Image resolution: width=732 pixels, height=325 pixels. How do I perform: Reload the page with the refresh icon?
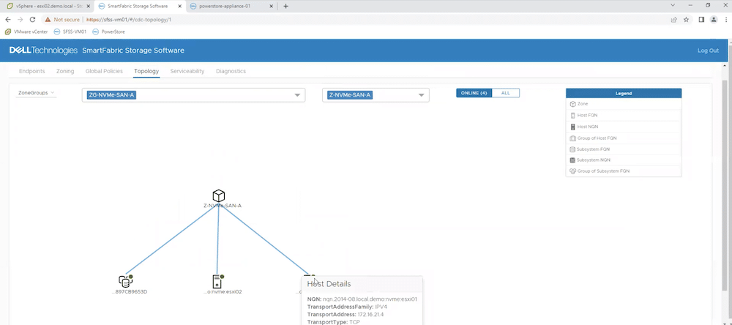tap(32, 20)
